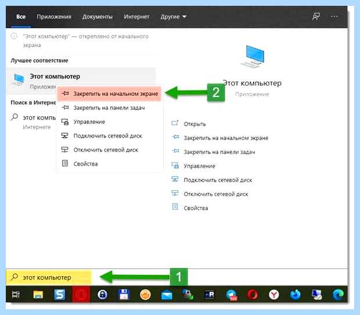The width and height of the screenshot is (360, 315).
Task: Open Telegram from the taskbar
Action: click(x=231, y=295)
